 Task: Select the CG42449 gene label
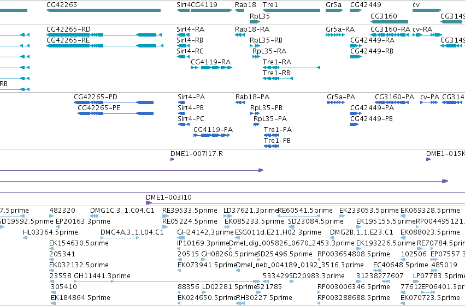point(366,5)
